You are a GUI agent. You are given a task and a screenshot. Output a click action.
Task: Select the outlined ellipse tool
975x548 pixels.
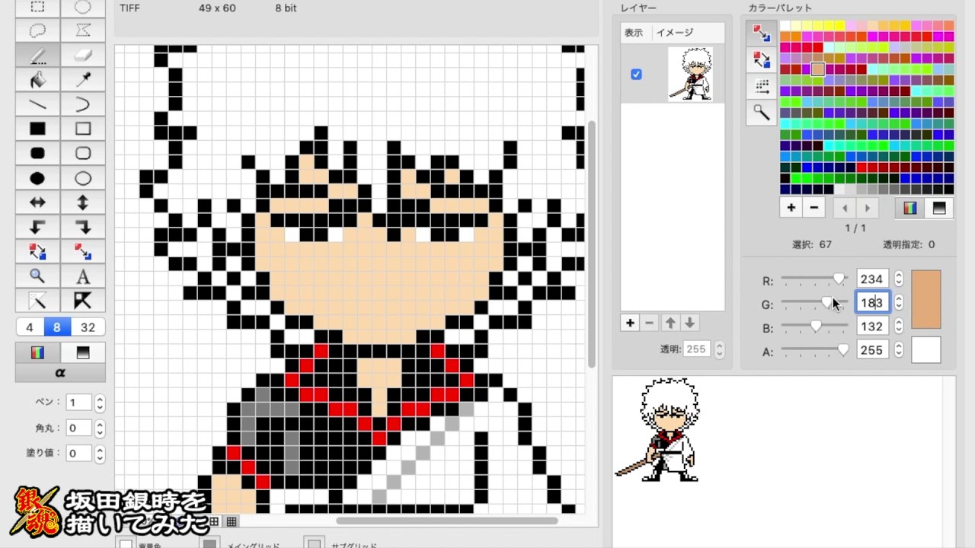(83, 178)
